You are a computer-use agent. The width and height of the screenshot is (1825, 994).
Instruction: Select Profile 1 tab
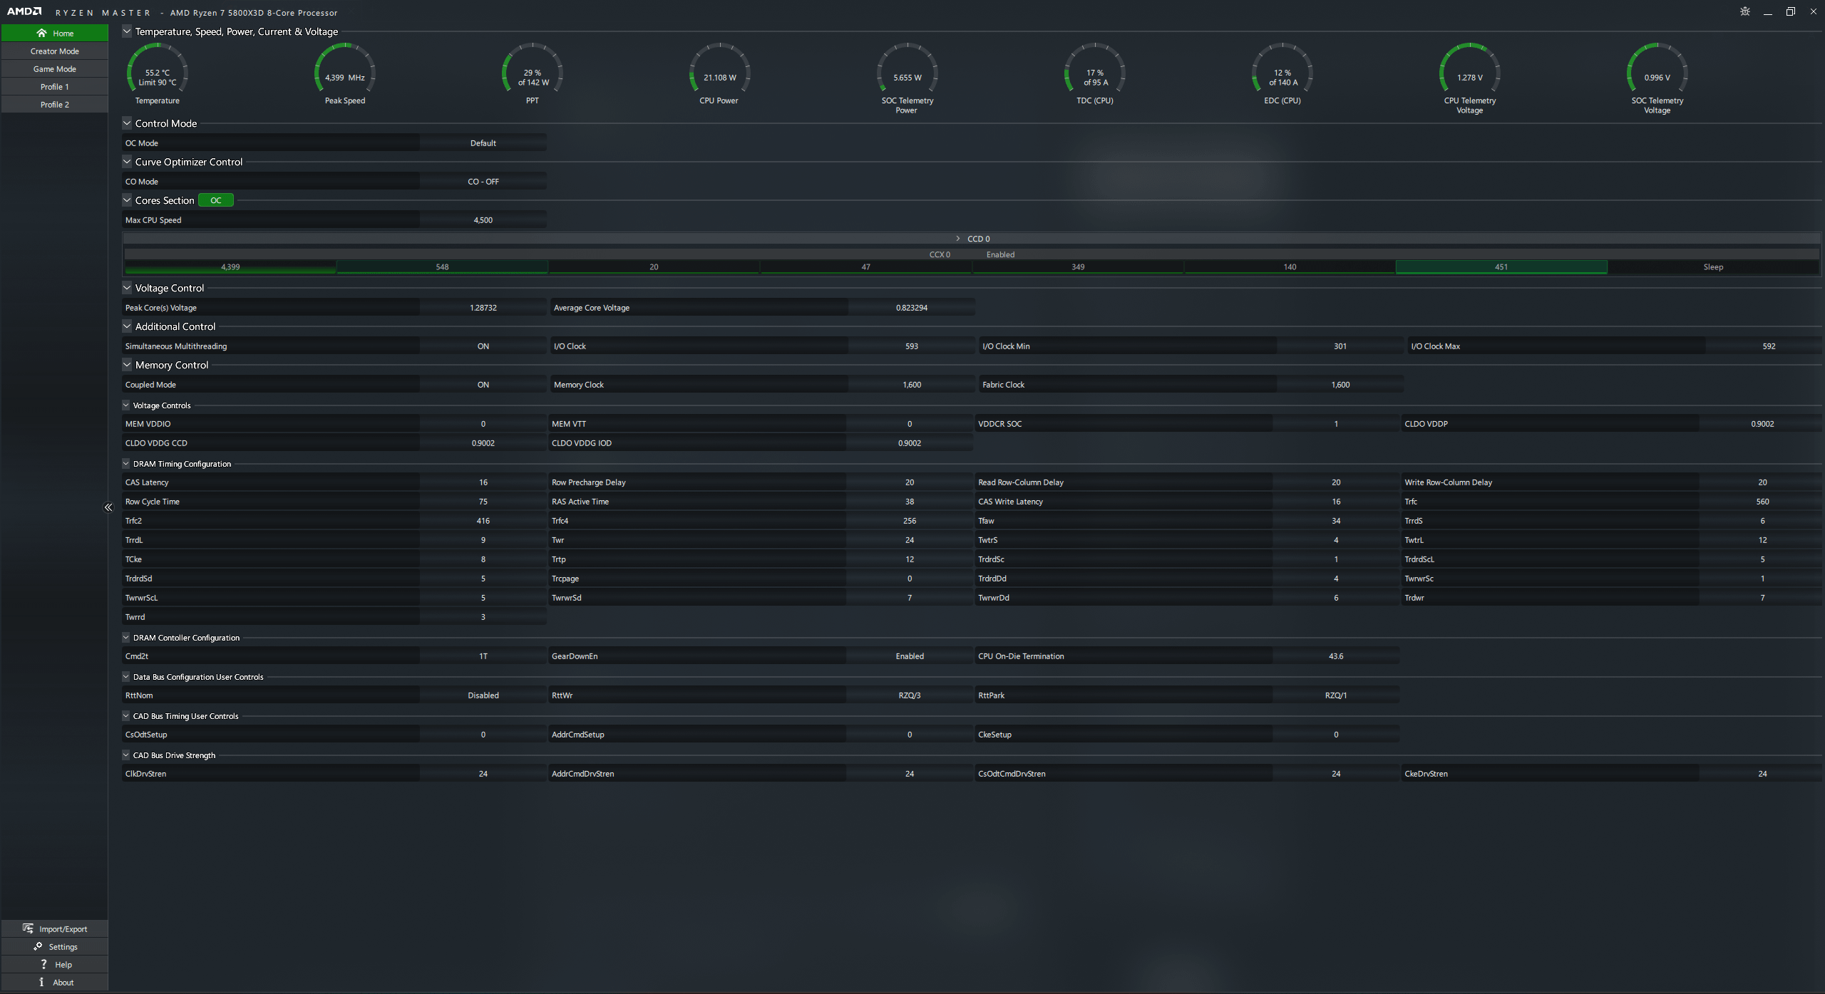(55, 87)
